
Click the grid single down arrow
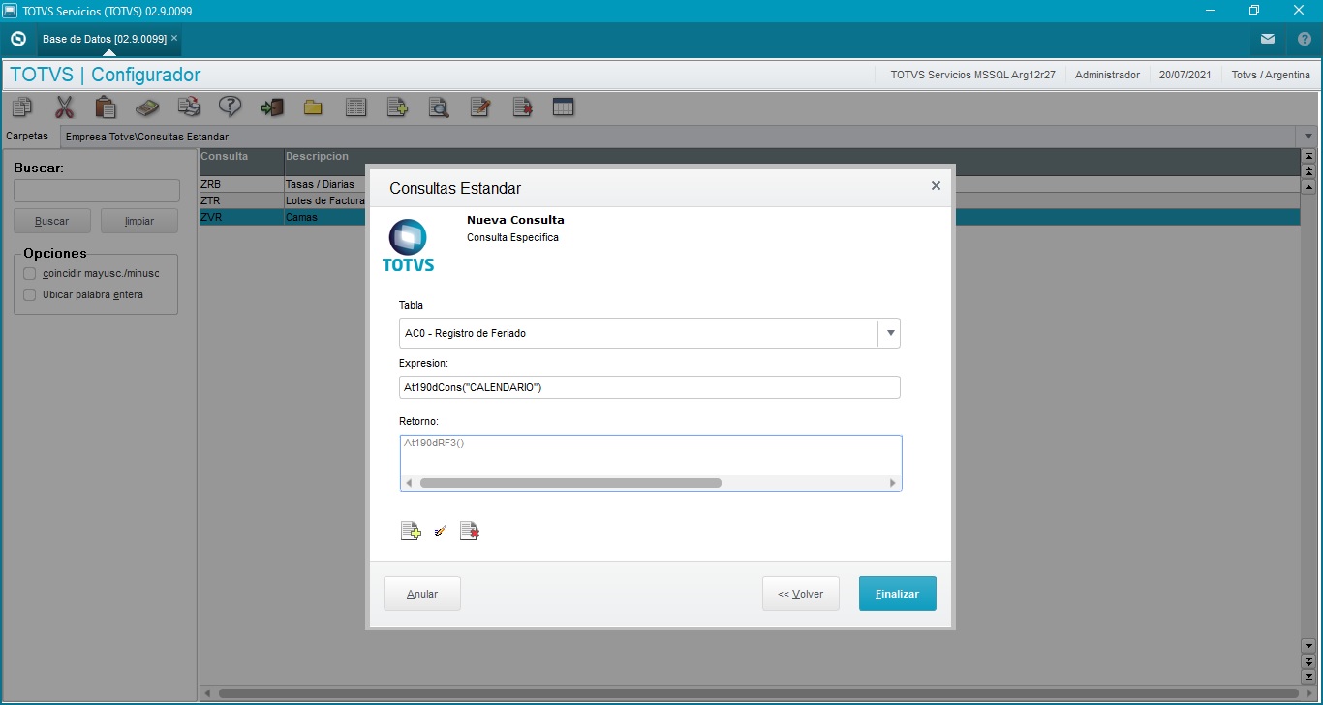[1308, 645]
